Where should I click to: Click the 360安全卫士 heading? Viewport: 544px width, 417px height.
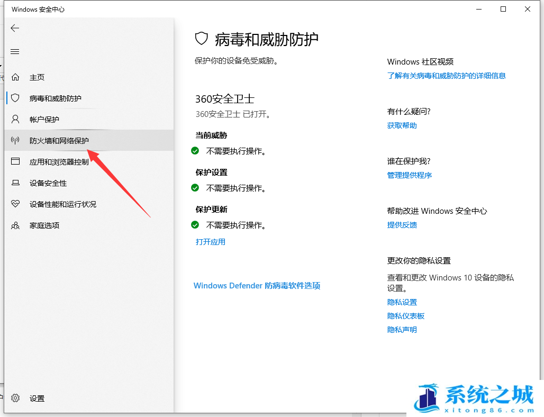tap(225, 99)
